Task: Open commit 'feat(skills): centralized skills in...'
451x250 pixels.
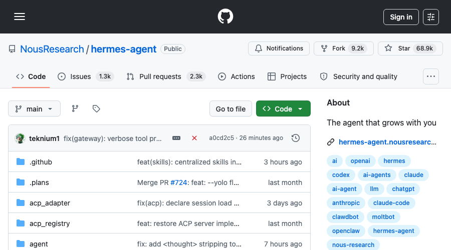Action: 189,162
